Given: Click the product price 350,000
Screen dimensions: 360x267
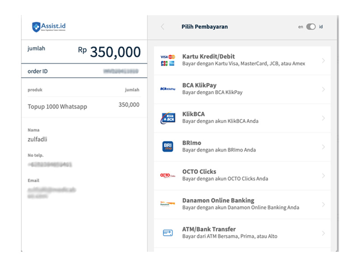Looking at the screenshot, I should coord(129,104).
